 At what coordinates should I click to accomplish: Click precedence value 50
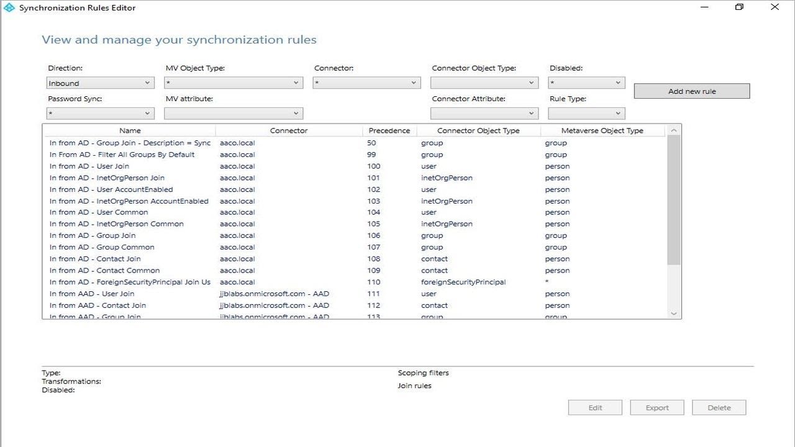371,143
